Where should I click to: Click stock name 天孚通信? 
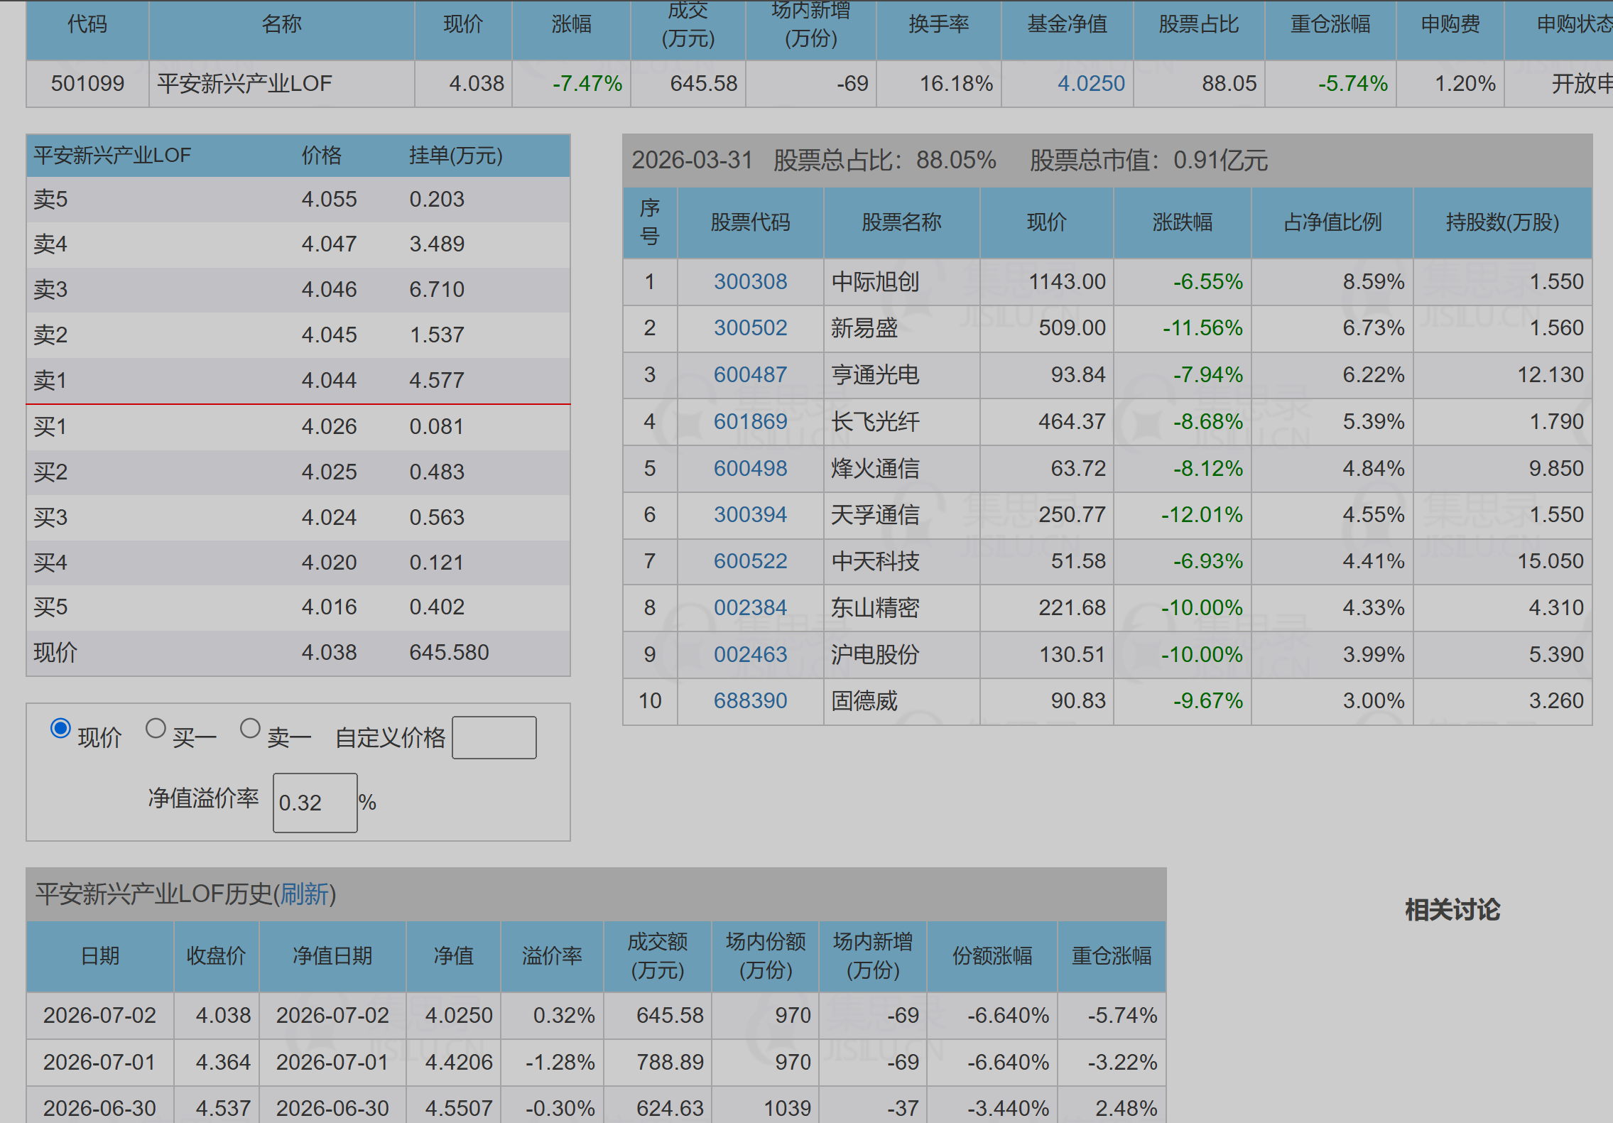[x=875, y=514]
